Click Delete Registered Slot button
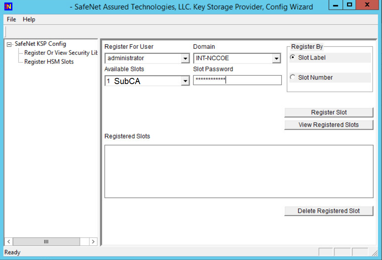Image resolution: width=382 pixels, height=260 pixels. pos(329,211)
